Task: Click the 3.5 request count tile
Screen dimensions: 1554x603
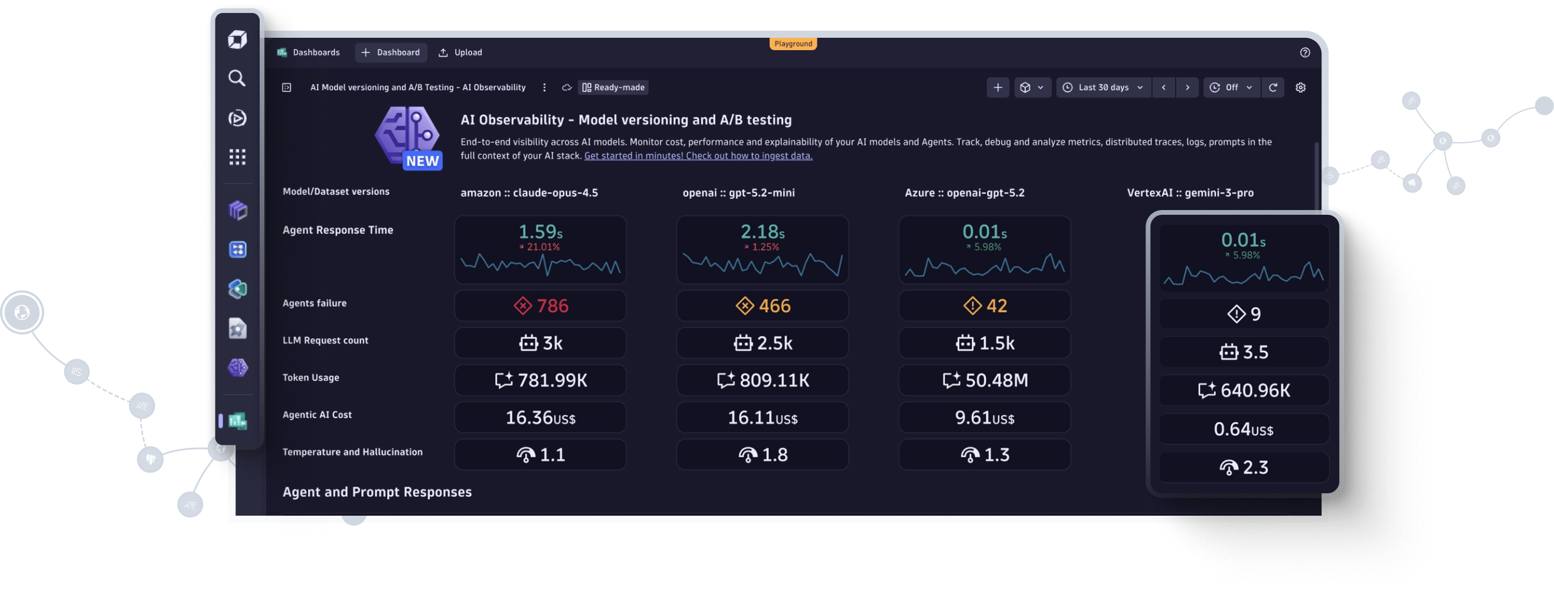Action: pyautogui.click(x=1244, y=352)
